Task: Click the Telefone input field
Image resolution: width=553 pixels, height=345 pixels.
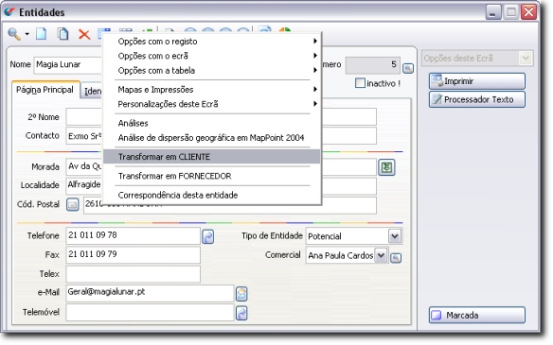Action: (133, 235)
